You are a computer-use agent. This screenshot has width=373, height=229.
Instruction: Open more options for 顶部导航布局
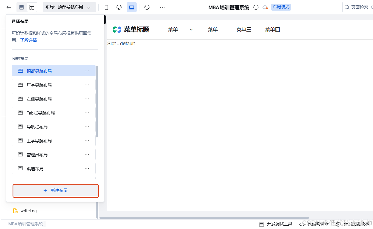coord(87,71)
